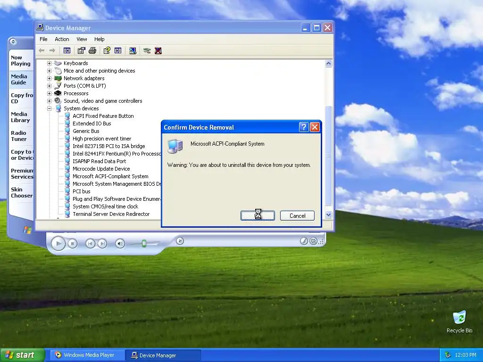483x362 pixels.
Task: Open Media Library tab in Media Player
Action: coord(21,117)
